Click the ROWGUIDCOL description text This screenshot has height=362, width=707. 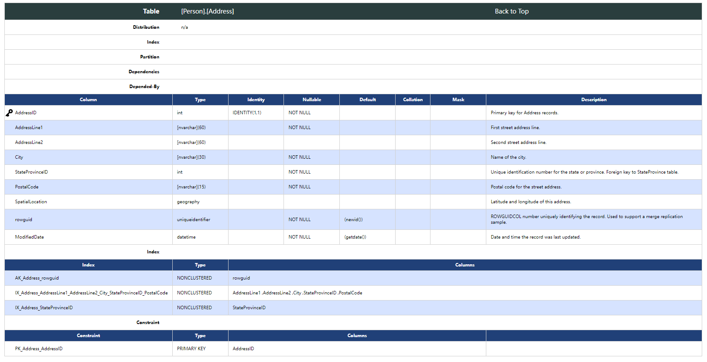coord(587,219)
